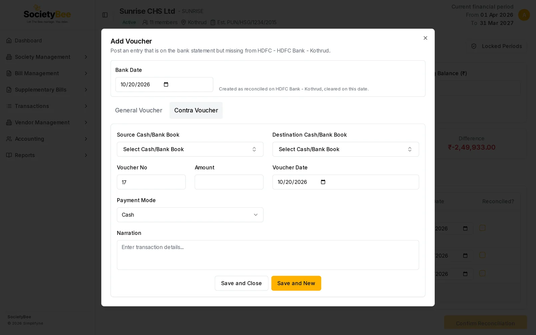The width and height of the screenshot is (536, 335).
Task: Click the Narration text area
Action: (x=268, y=255)
